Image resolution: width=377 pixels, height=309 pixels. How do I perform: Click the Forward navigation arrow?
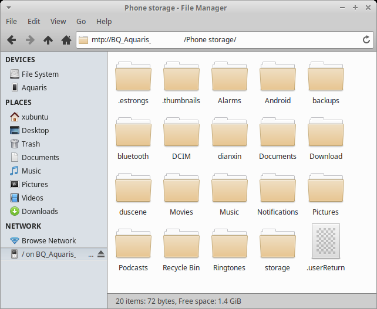coord(29,40)
